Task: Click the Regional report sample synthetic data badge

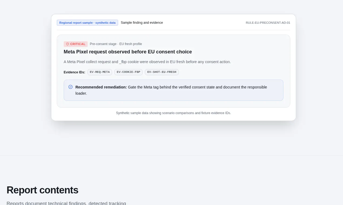Action: pos(87,23)
